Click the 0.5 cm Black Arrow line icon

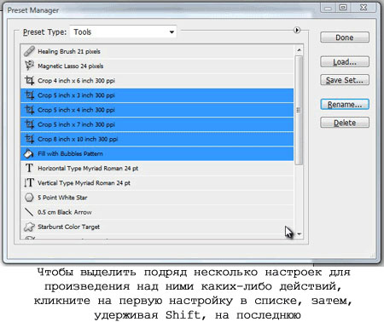coord(29,212)
